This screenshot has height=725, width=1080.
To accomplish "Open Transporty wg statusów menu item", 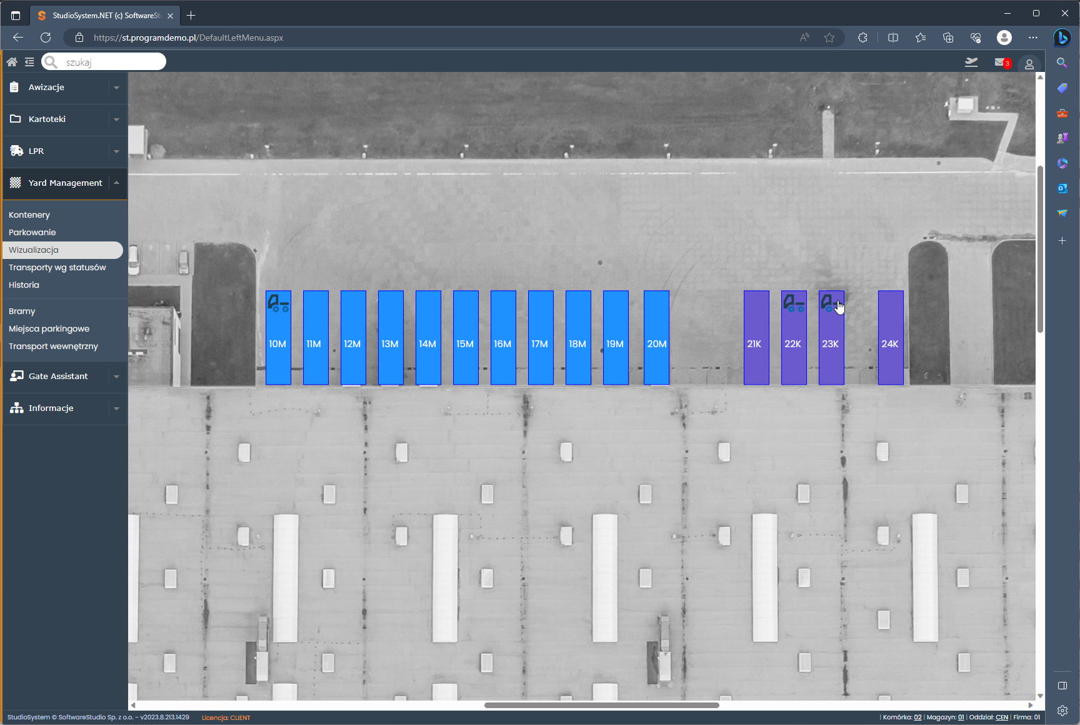I will pyautogui.click(x=57, y=267).
